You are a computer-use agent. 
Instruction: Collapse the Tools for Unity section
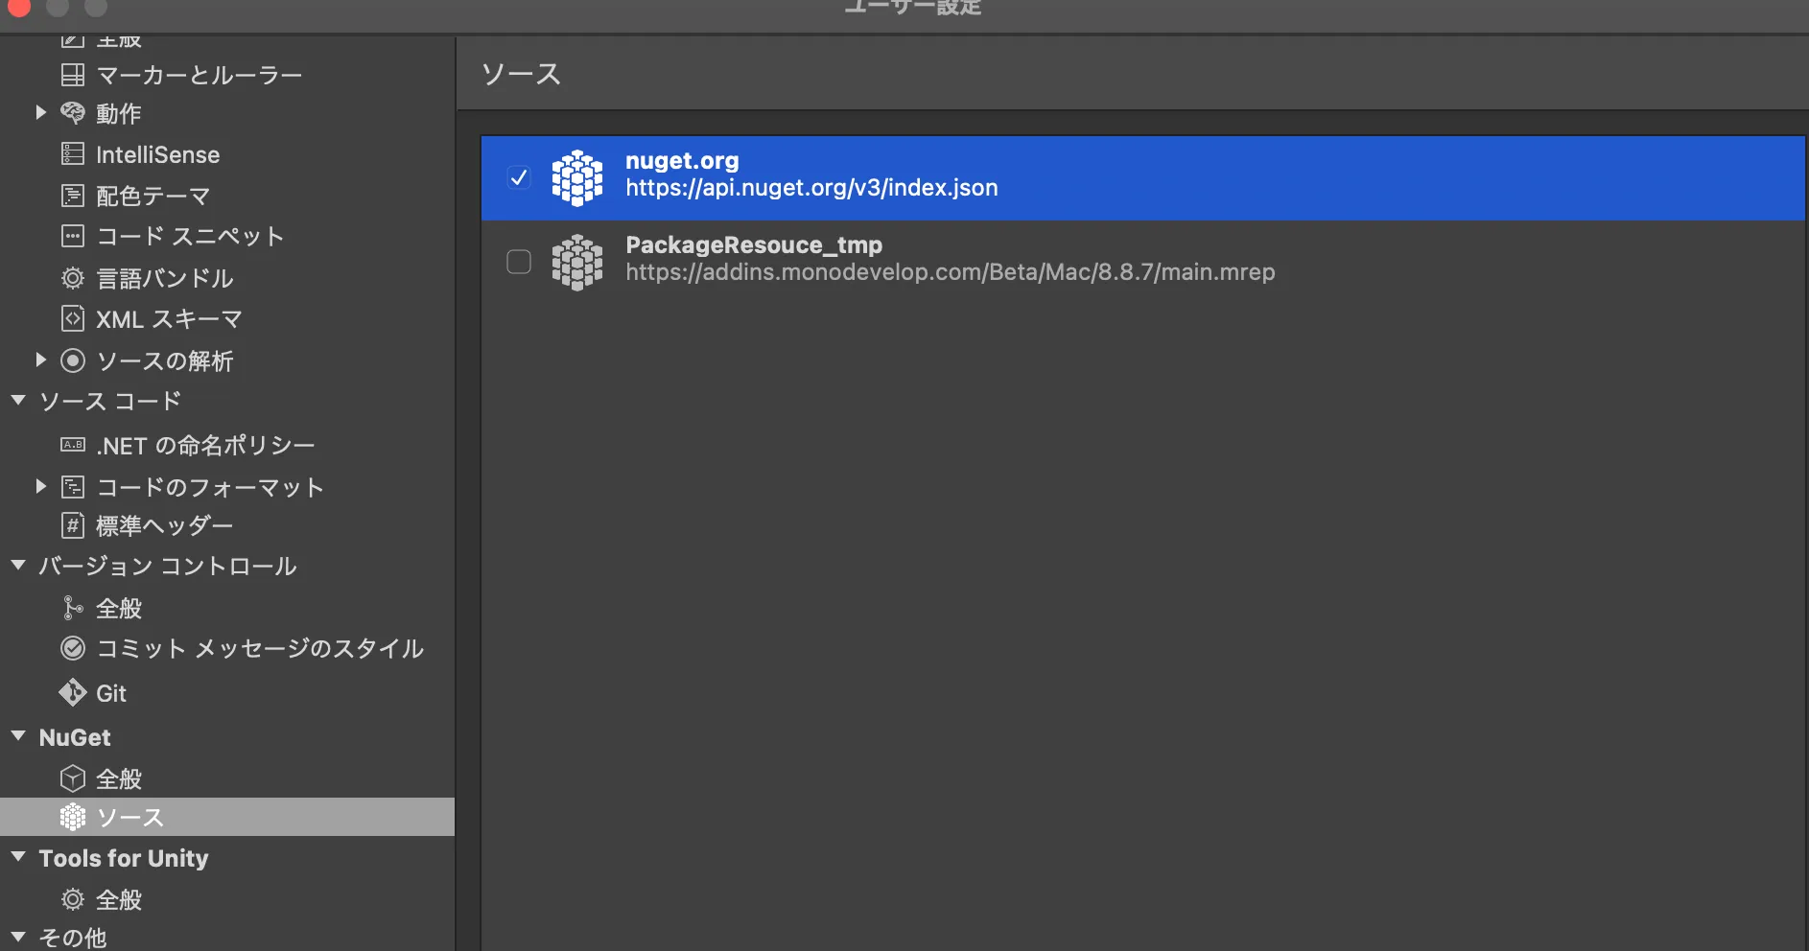17,857
